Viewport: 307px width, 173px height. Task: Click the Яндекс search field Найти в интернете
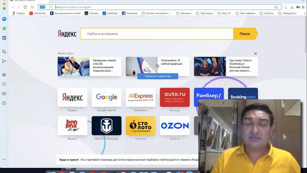(157, 34)
